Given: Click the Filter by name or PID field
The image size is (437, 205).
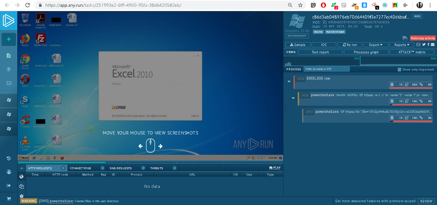Looking at the screenshot, I should tap(326, 69).
